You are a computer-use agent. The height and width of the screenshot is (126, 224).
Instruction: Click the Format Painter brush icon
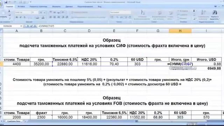click(9, 18)
